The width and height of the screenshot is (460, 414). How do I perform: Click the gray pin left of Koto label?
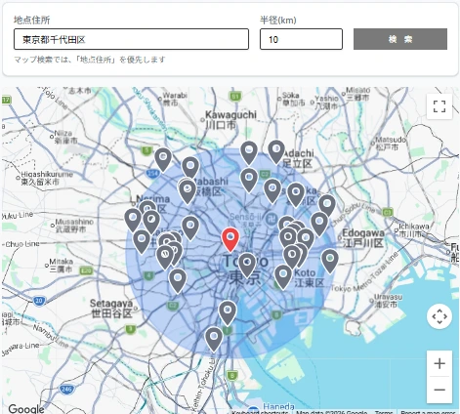tap(283, 277)
